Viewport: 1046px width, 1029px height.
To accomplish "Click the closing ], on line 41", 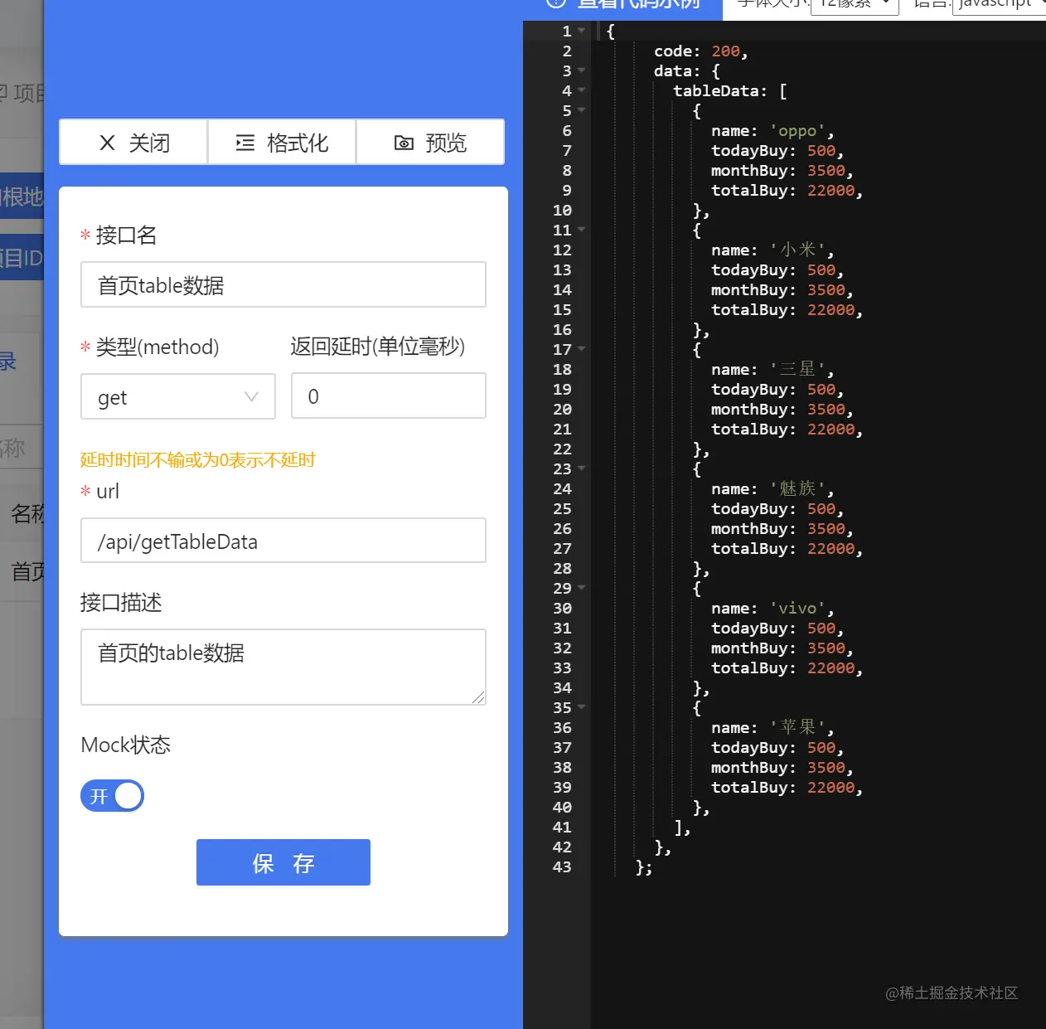I will coord(682,828).
